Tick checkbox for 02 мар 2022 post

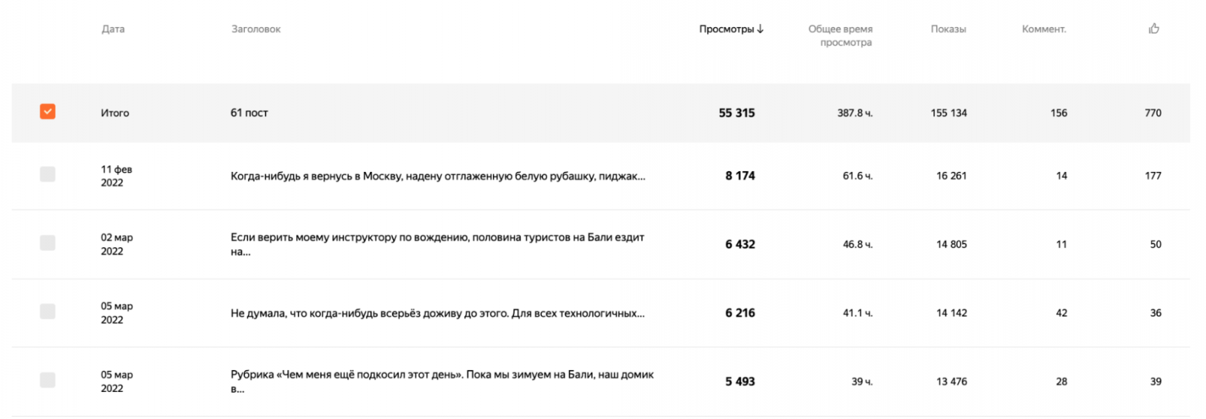(x=47, y=243)
